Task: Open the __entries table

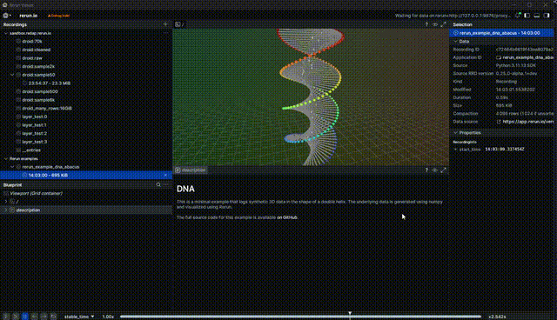Action: tap(31, 150)
